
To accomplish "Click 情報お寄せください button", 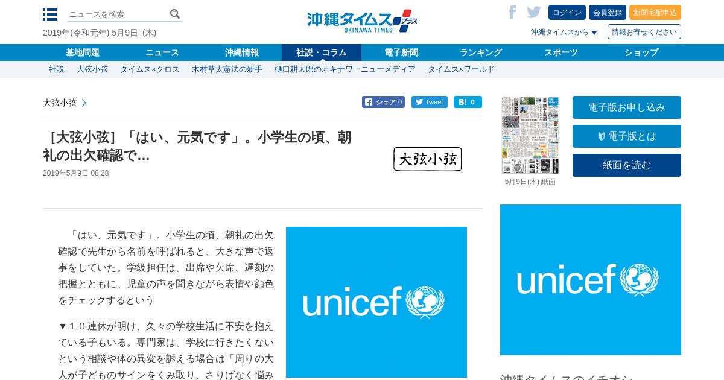I will pos(644,32).
